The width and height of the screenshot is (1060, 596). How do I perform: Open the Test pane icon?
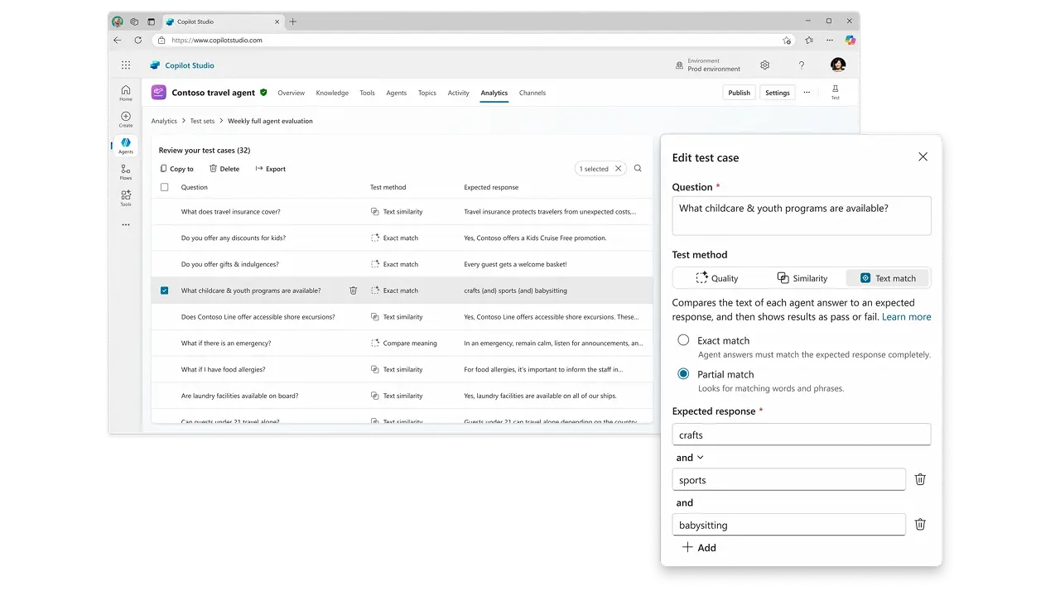835,92
